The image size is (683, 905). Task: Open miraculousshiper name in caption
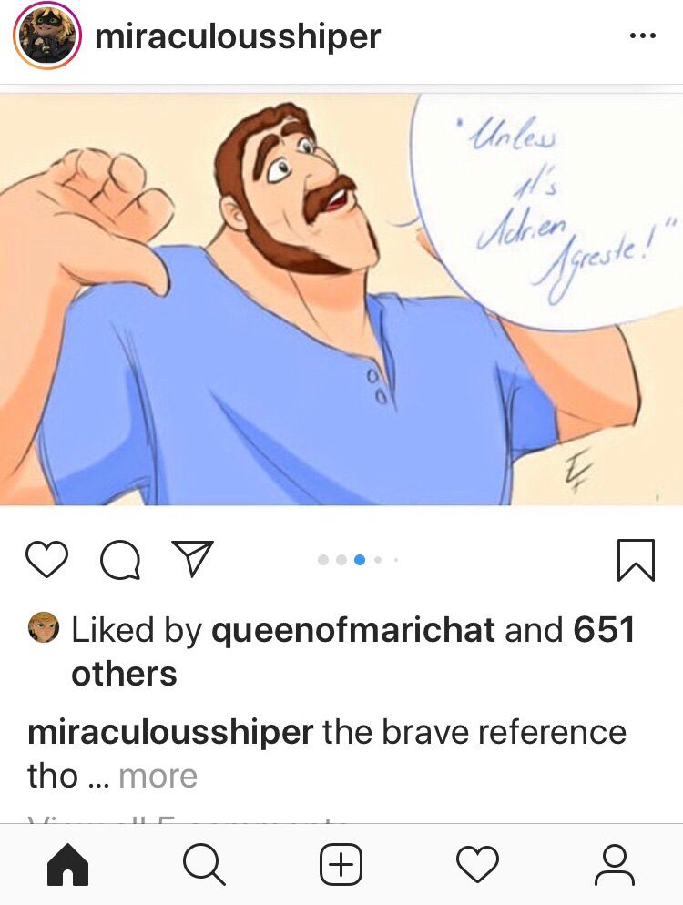click(x=170, y=733)
